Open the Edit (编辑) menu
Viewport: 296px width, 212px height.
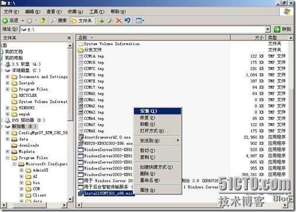[33, 12]
